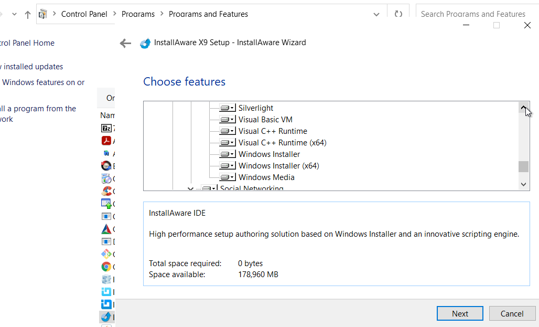
Task: Open the install a program from the network link
Action: [38, 114]
